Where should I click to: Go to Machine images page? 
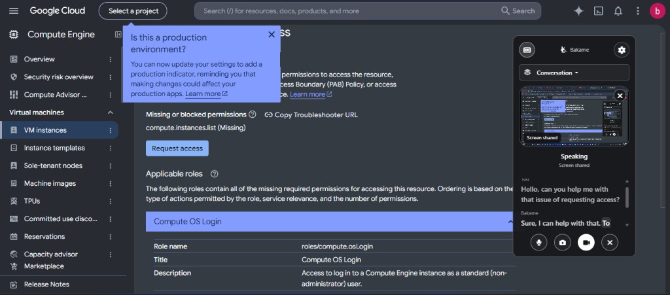[x=50, y=184]
